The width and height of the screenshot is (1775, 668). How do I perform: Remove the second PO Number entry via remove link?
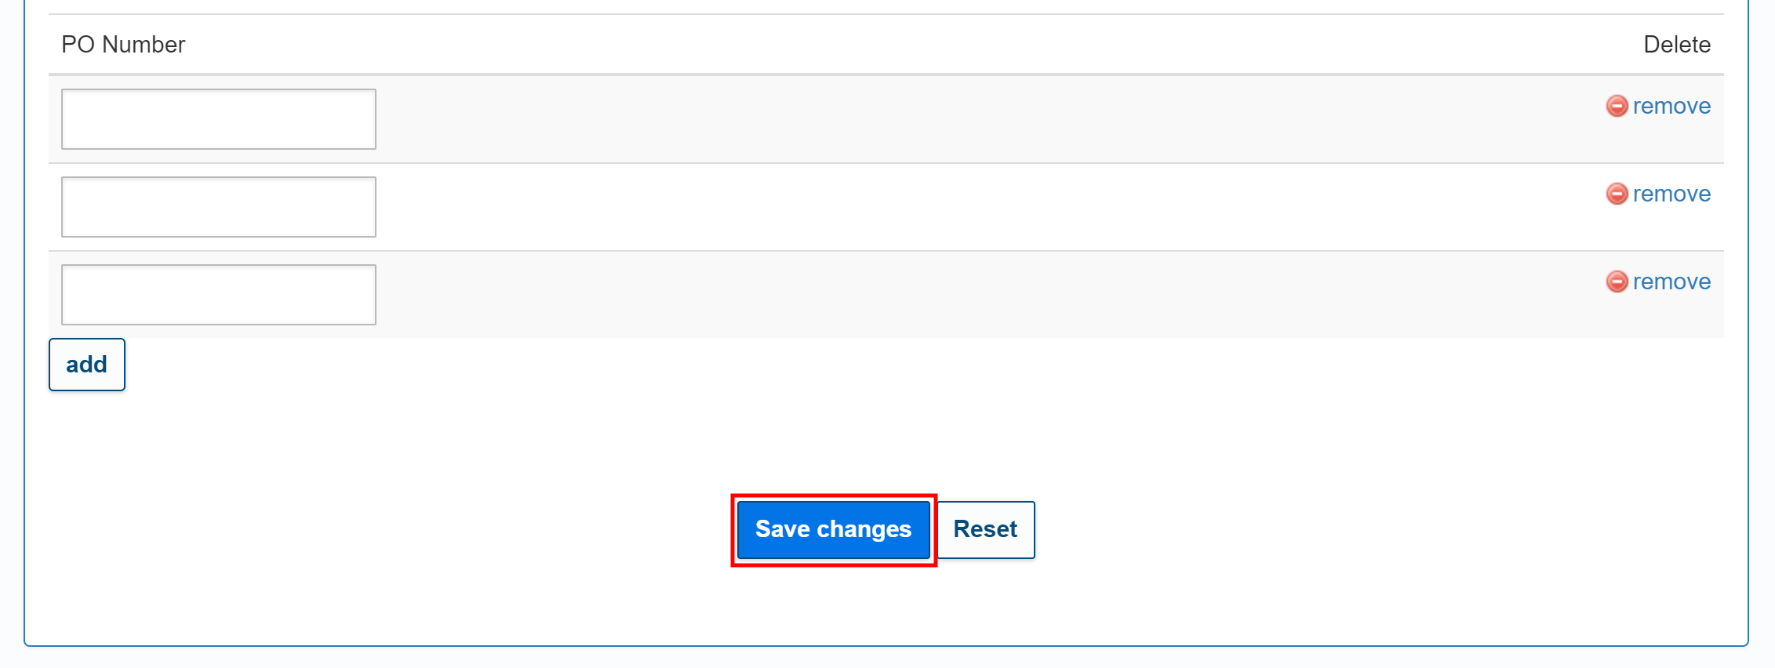[x=1671, y=194]
